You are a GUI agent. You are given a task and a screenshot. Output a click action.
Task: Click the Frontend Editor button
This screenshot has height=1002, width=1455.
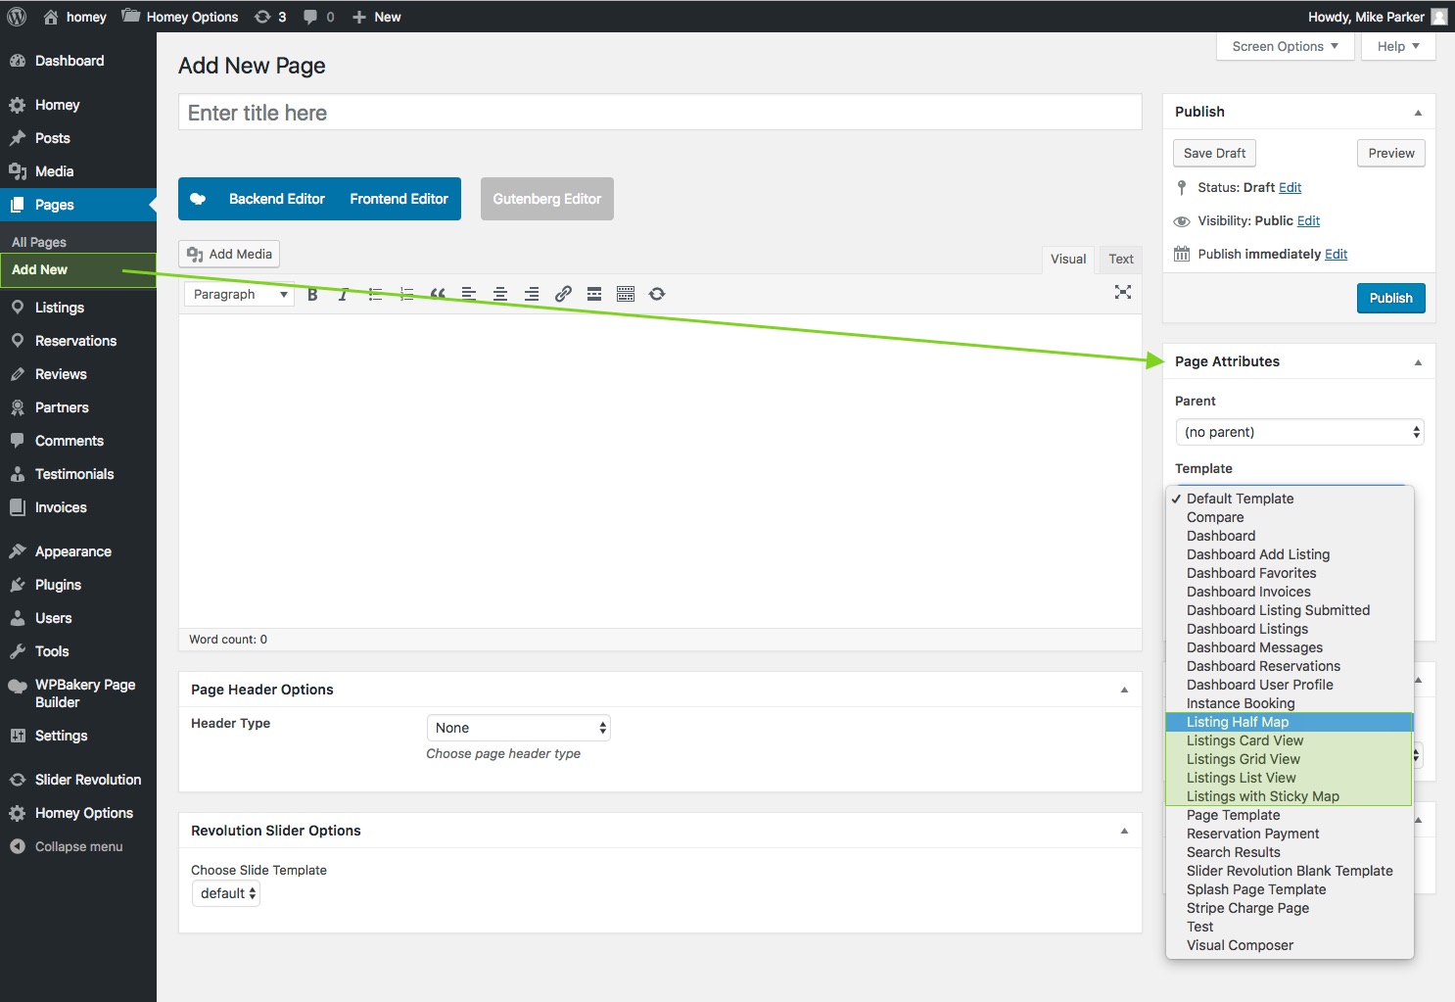point(399,199)
